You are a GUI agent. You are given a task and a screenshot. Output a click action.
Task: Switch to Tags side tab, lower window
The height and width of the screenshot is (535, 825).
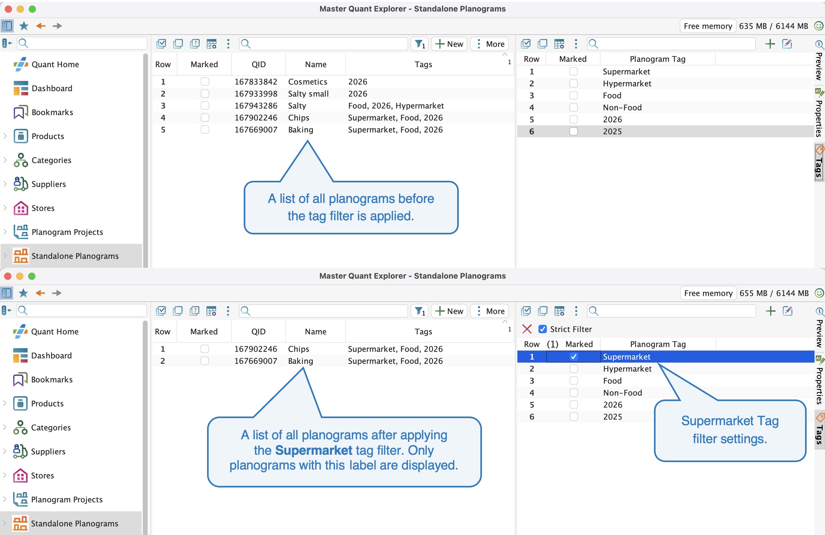coord(820,429)
